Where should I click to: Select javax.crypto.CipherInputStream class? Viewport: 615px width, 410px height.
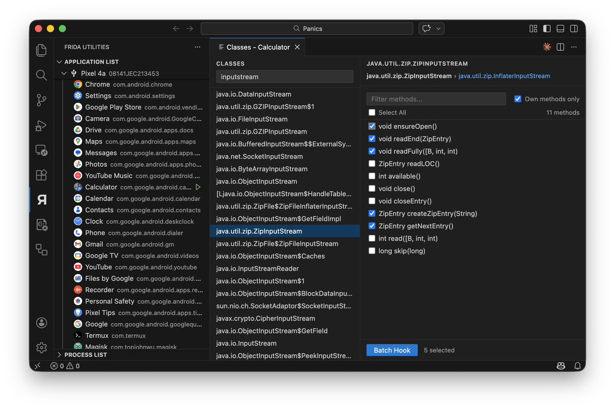pyautogui.click(x=285, y=318)
